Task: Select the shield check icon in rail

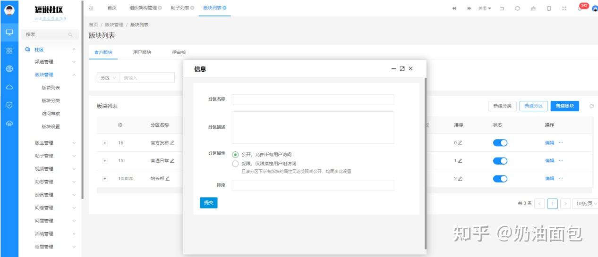Action: [9, 105]
